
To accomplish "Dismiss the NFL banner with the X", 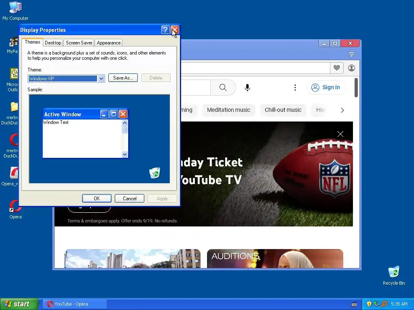I will point(340,134).
